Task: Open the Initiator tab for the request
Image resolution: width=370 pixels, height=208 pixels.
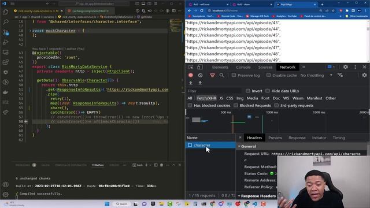Action: click(x=319, y=138)
